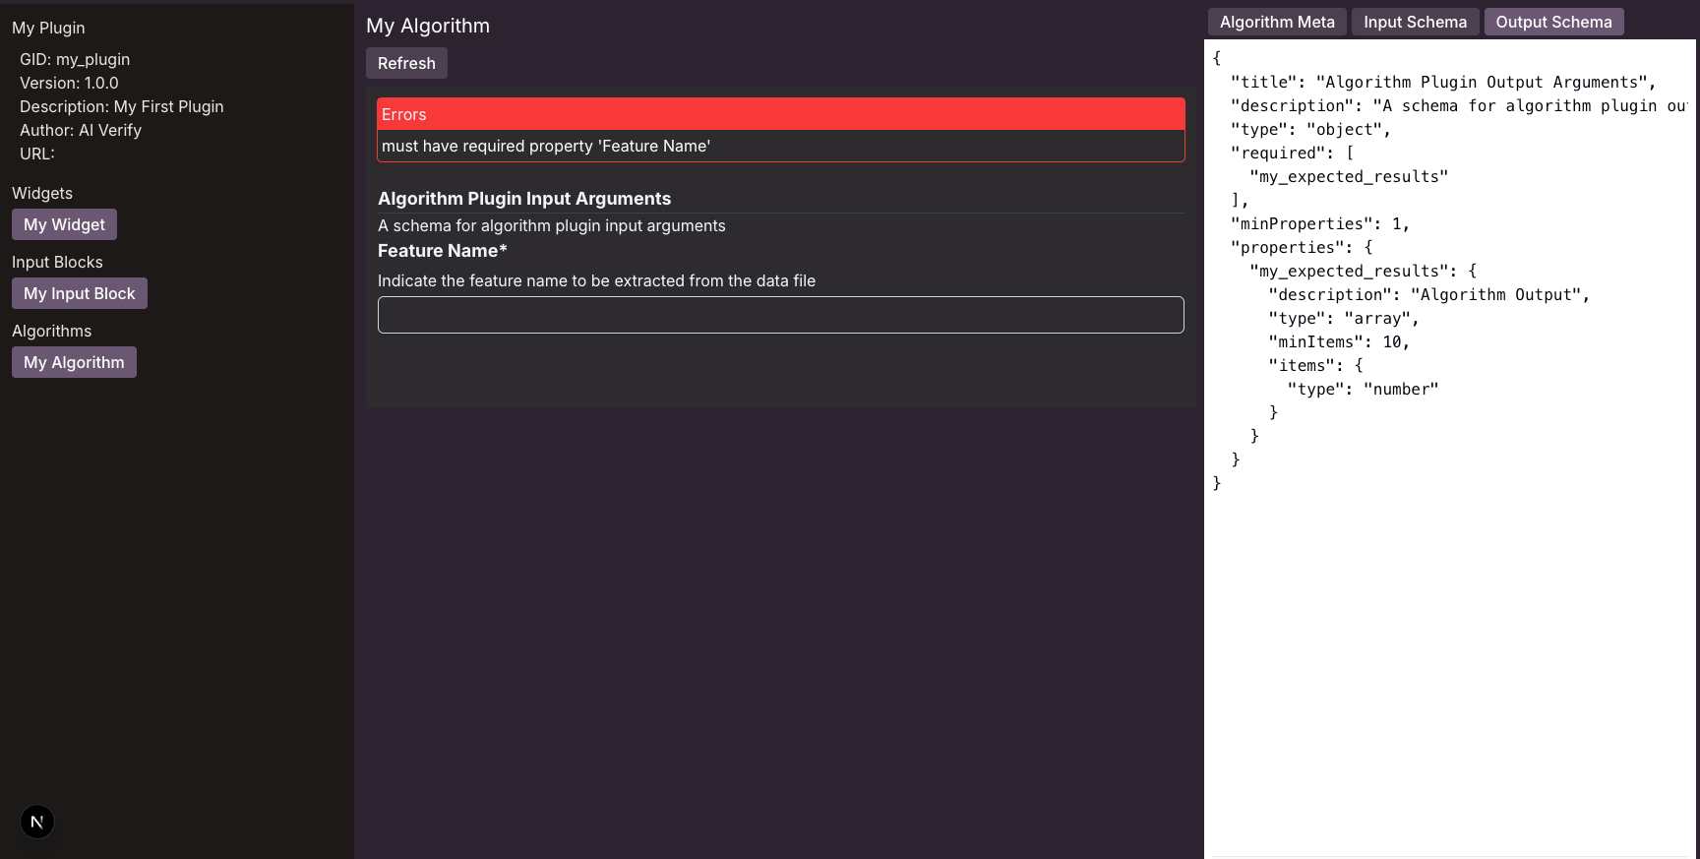Click 'GID: my_plugin' text
1700x859 pixels.
point(75,59)
